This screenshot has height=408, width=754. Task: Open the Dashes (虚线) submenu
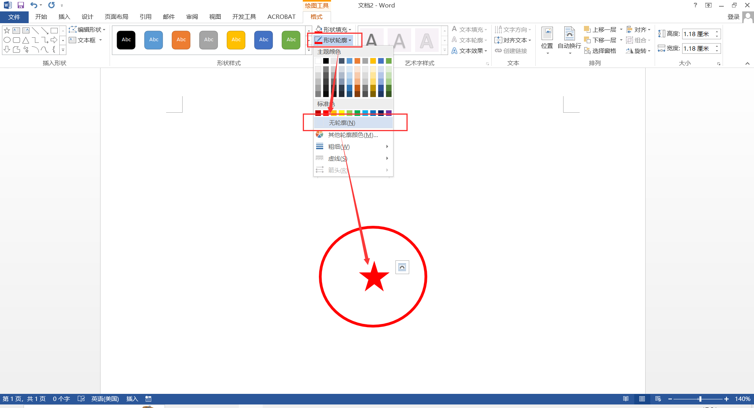tap(353, 158)
